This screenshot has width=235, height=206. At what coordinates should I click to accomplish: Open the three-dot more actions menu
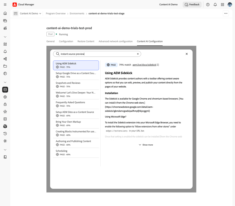coord(226,13)
